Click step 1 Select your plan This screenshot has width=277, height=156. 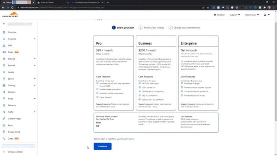pyautogui.click(x=123, y=28)
